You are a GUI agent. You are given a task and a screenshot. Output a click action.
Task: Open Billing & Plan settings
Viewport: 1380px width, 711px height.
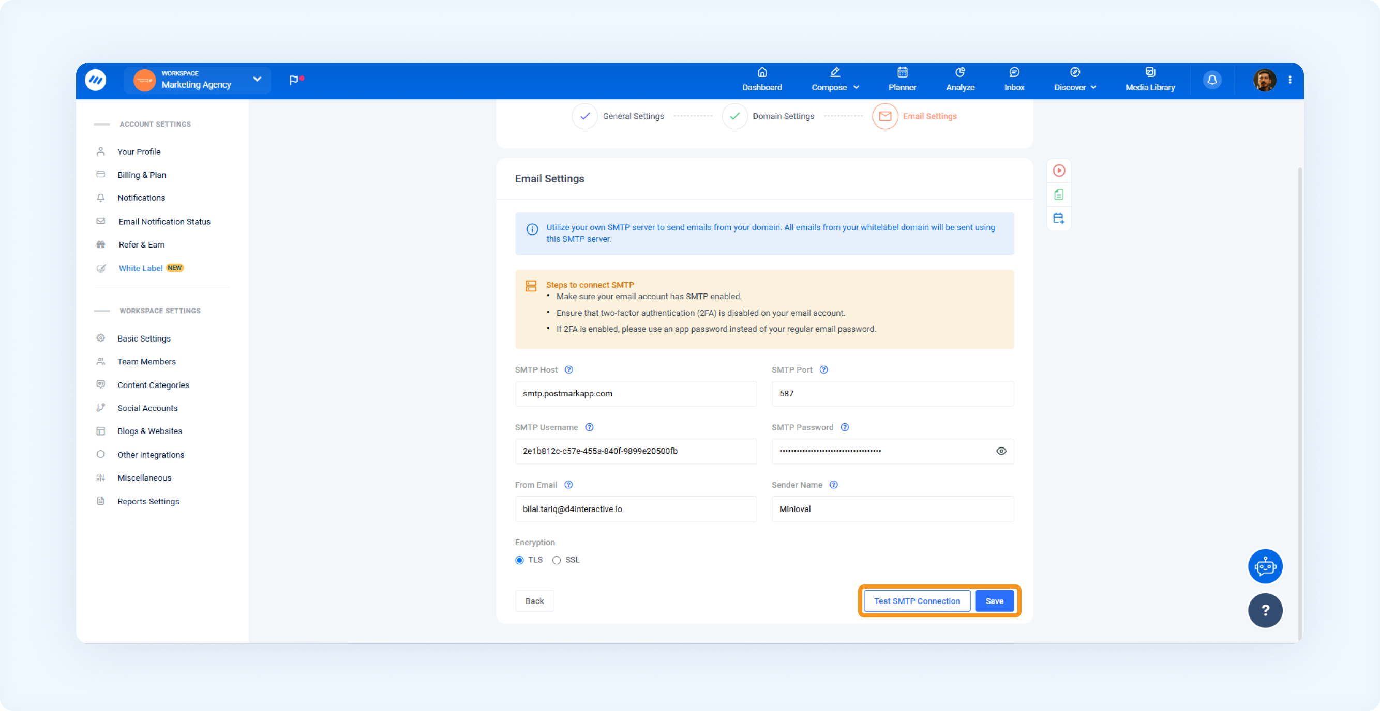[x=141, y=175]
